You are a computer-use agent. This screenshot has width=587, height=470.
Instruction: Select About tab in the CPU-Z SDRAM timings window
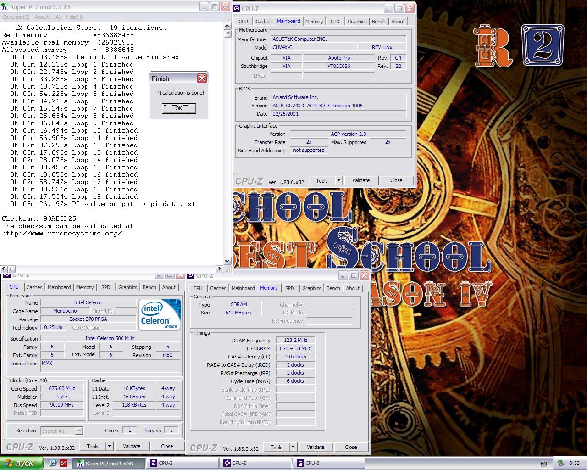[353, 288]
